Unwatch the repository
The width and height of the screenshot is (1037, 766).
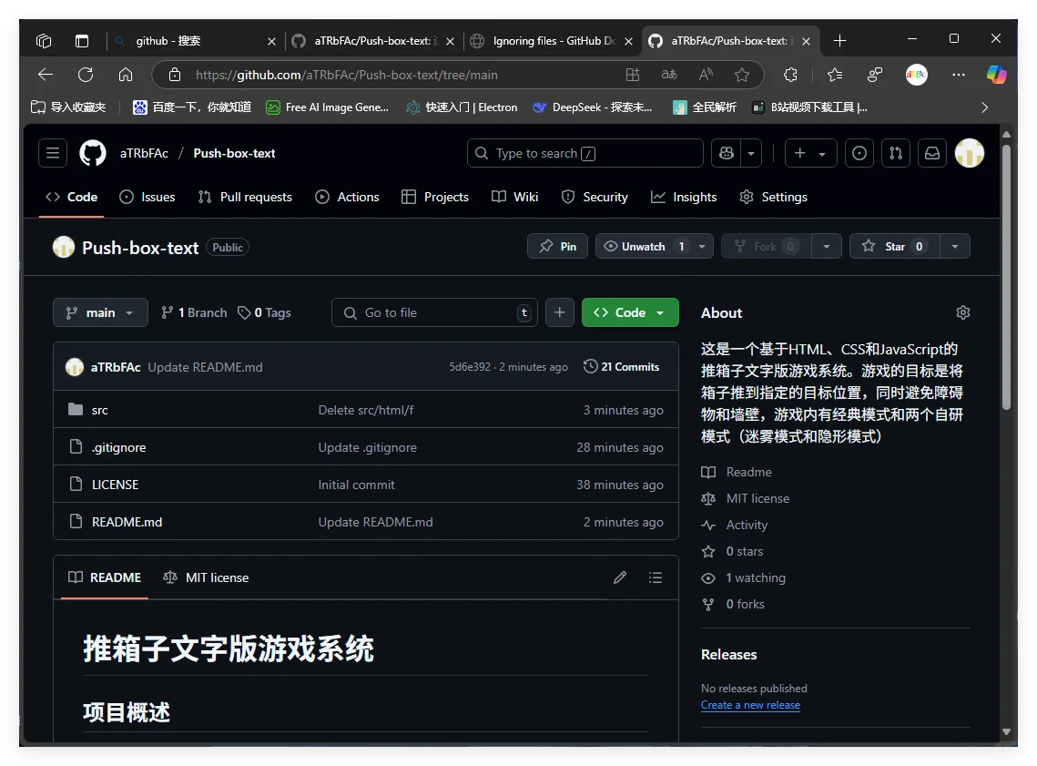click(643, 246)
